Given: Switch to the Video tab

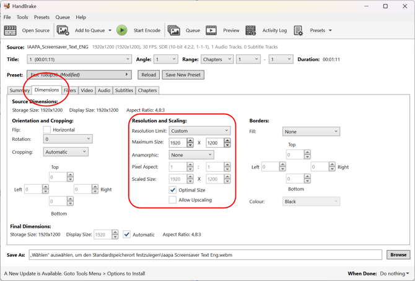Looking at the screenshot, I should click(87, 90).
